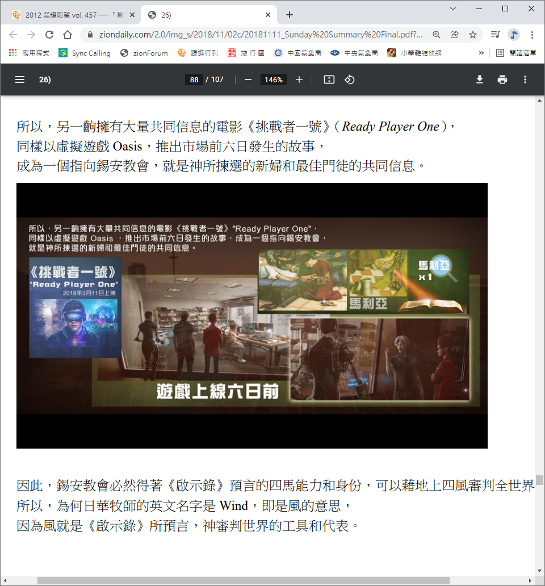Go back to previous page in browser
Viewport: 545px width, 586px height.
[x=13, y=35]
